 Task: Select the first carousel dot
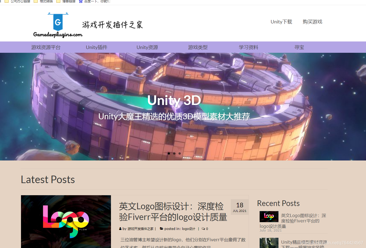pos(169,153)
